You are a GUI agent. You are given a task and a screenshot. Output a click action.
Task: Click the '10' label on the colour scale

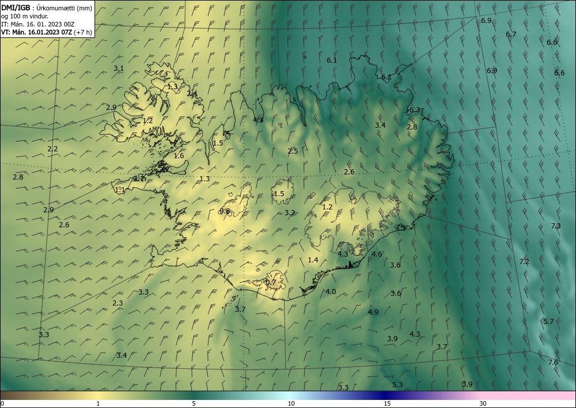pyautogui.click(x=291, y=403)
